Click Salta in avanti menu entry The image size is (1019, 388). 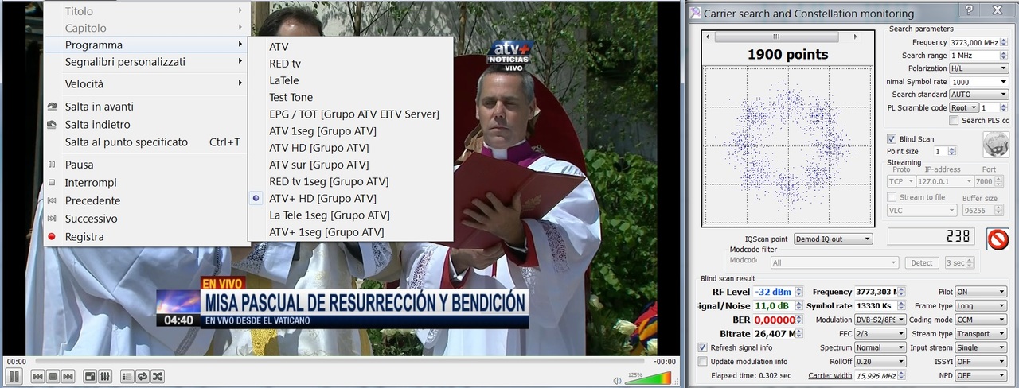click(147, 107)
